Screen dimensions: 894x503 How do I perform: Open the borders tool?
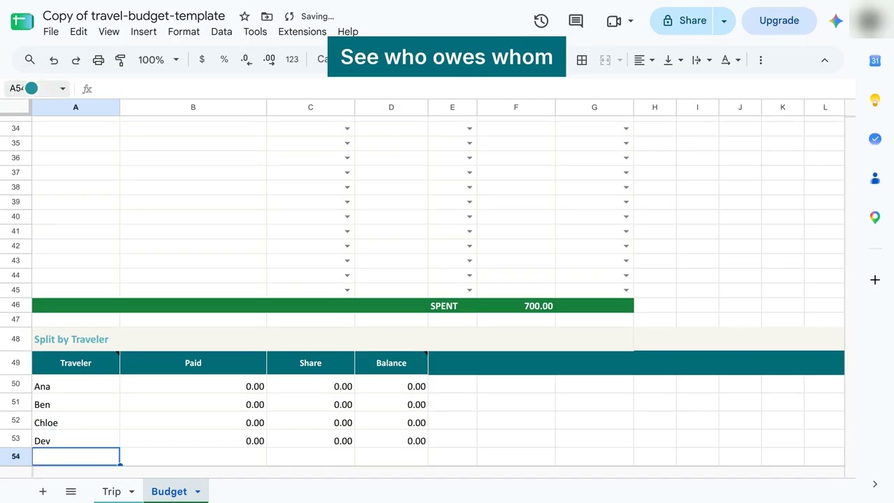click(x=581, y=60)
